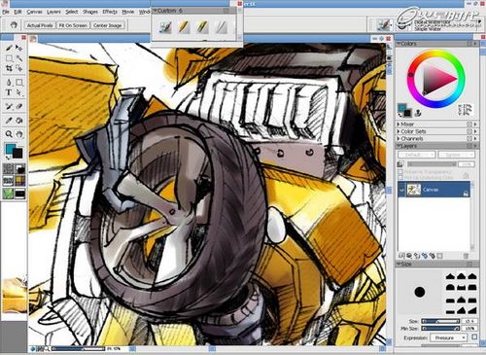Open the layer composite method Default dropdown

[417, 155]
